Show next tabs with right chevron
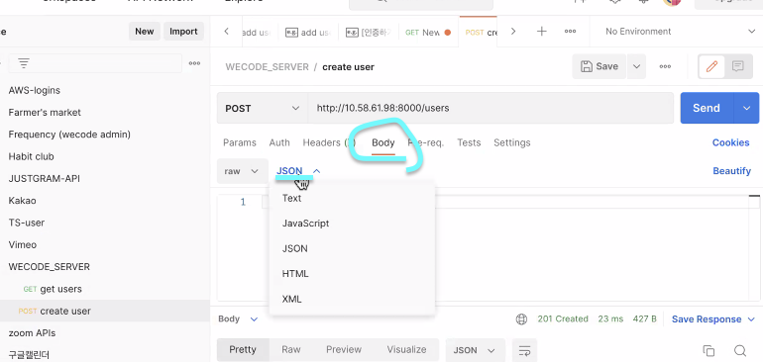The image size is (763, 362). [x=513, y=31]
